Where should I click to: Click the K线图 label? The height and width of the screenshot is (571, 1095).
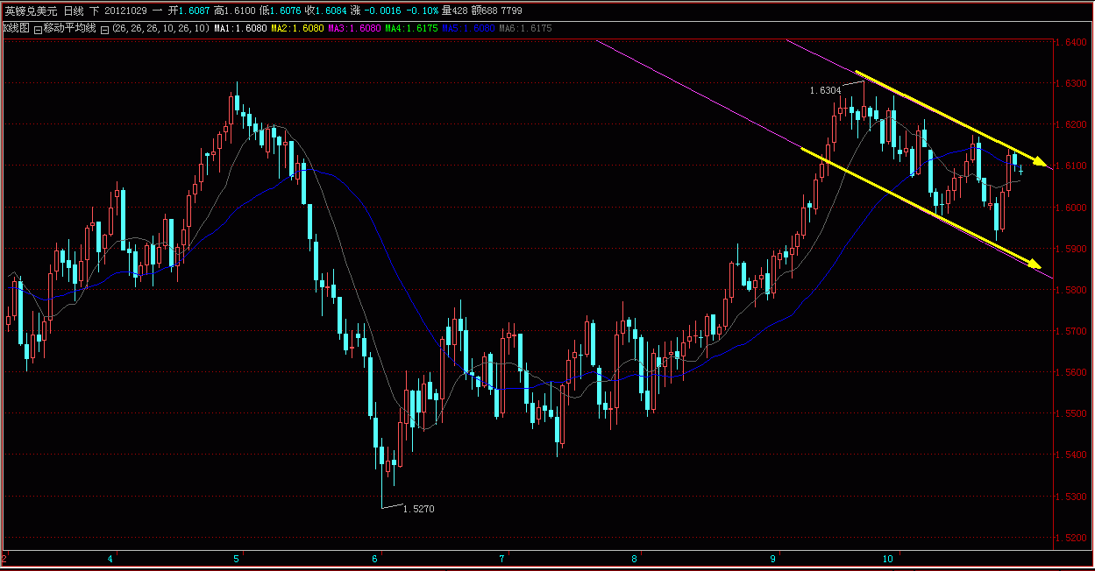[17, 28]
